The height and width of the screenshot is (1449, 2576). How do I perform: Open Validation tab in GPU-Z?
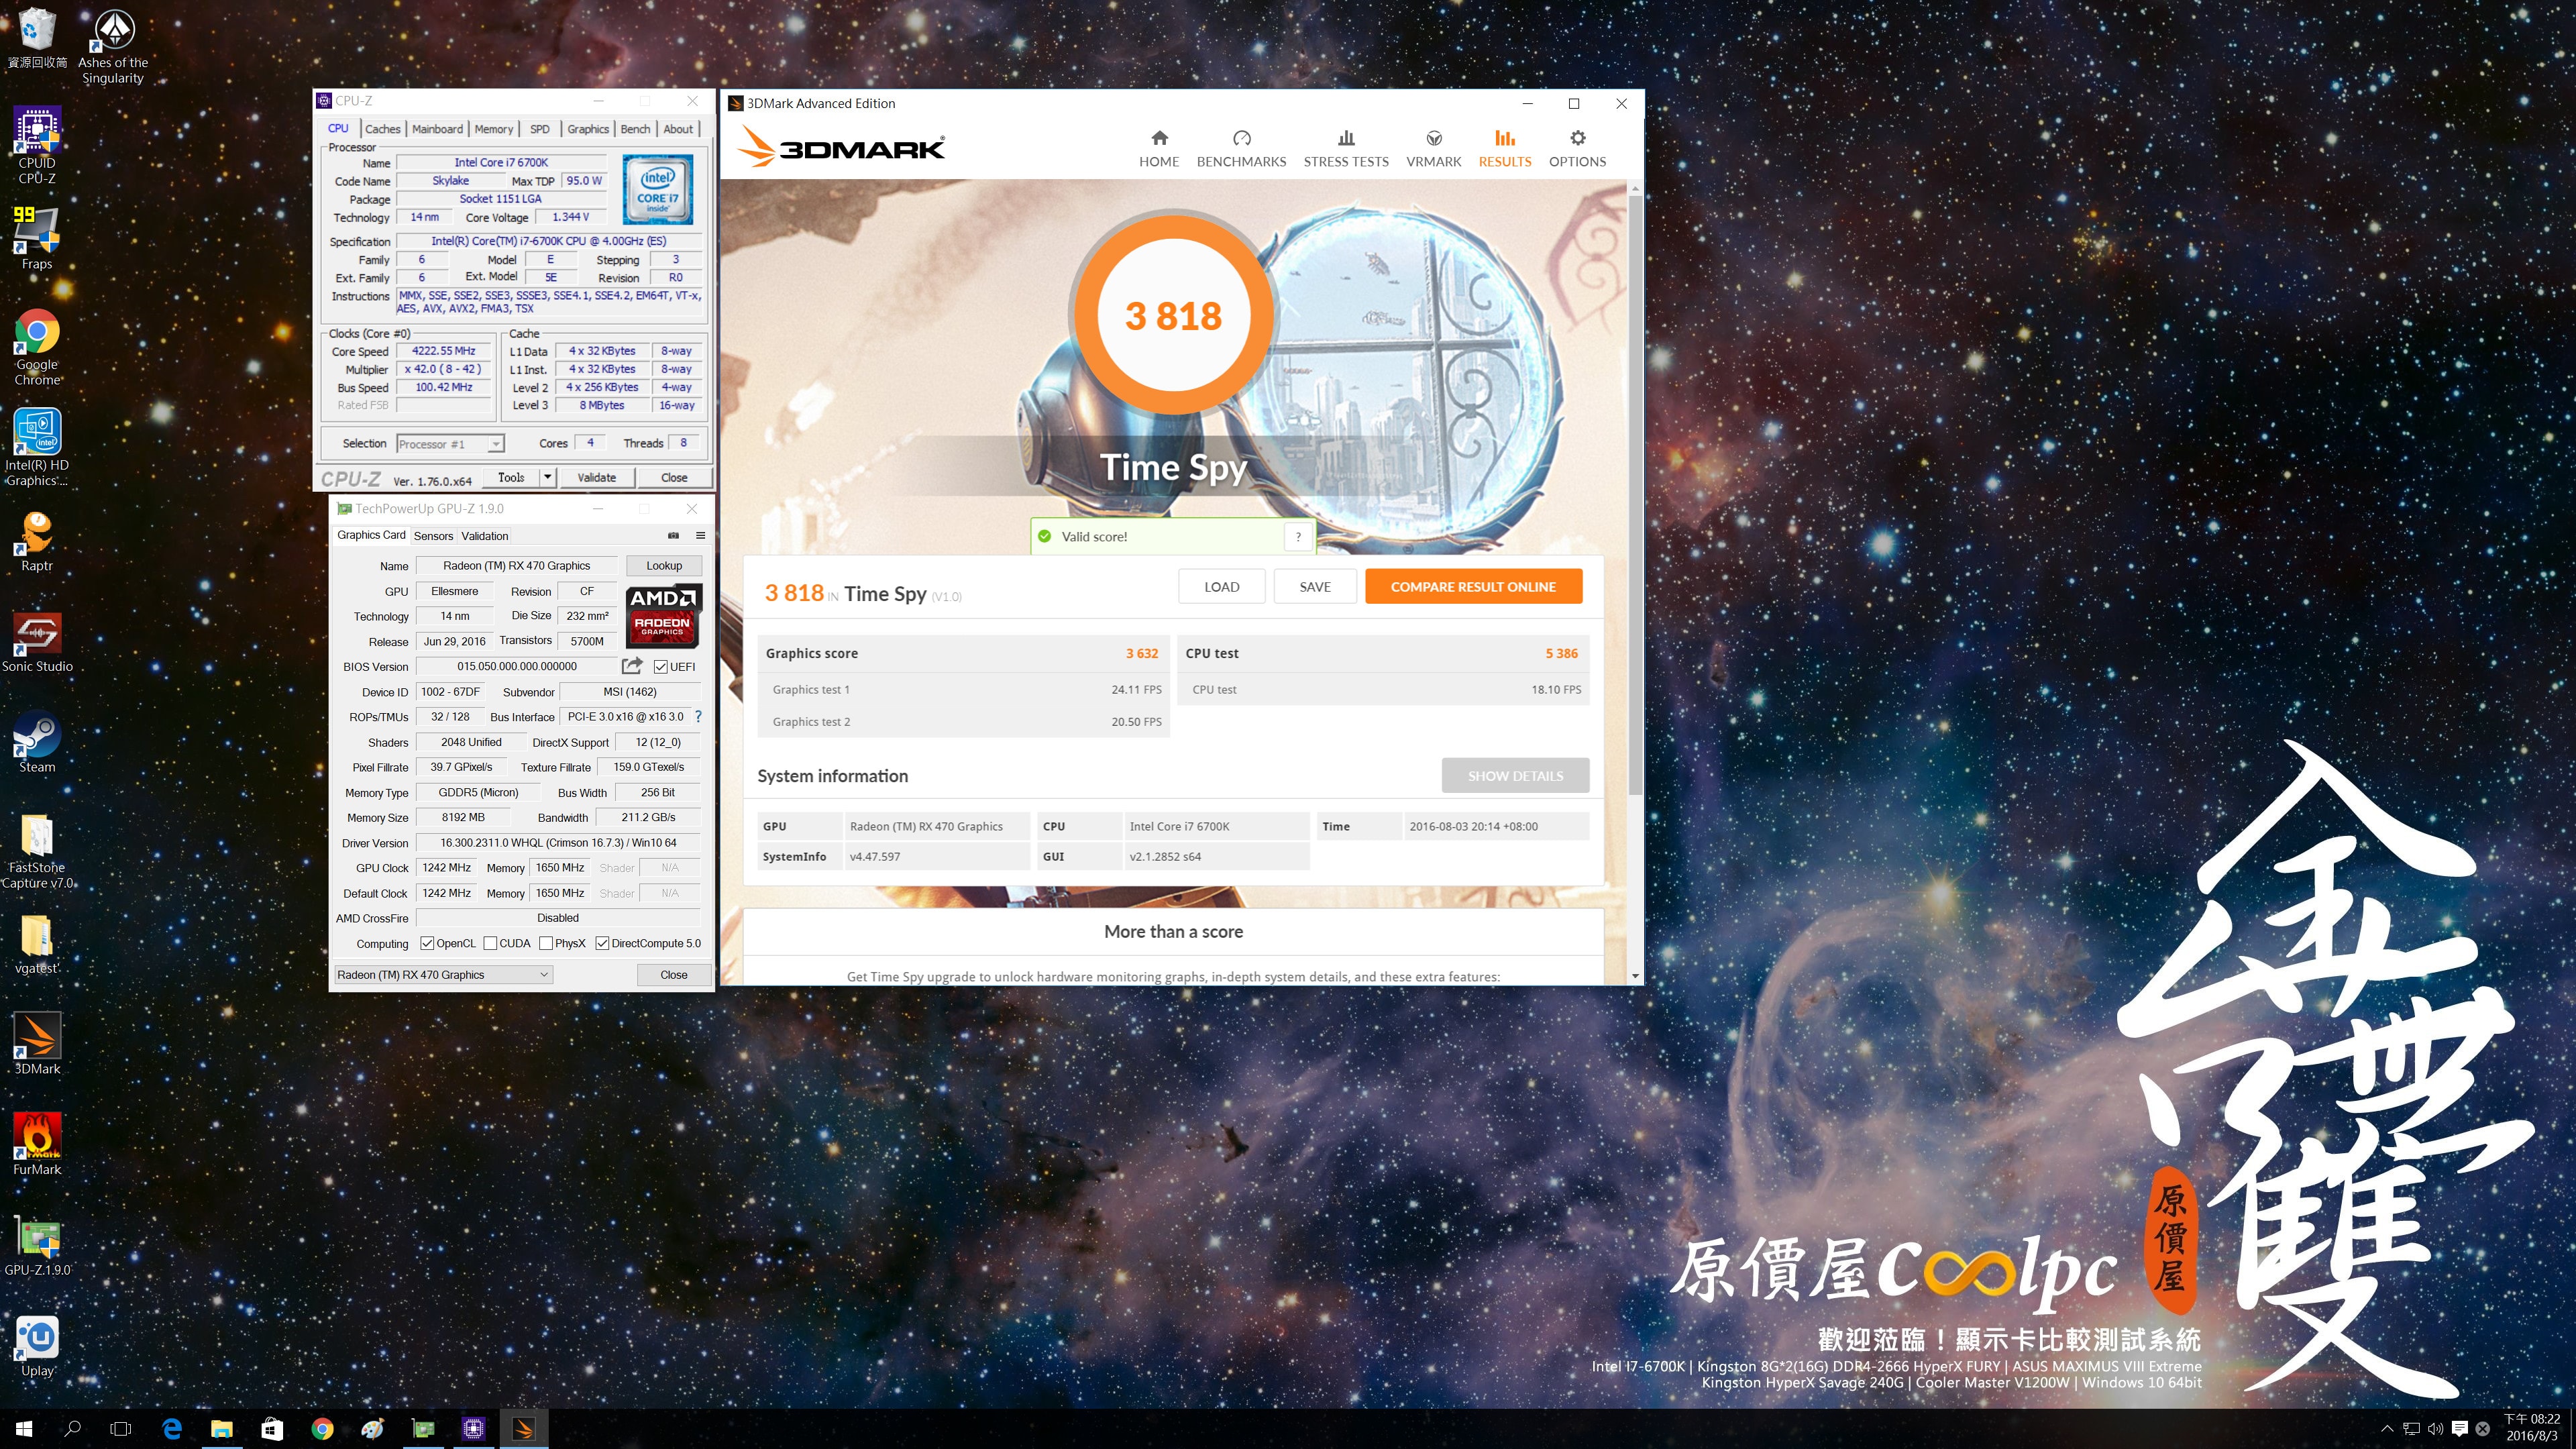pyautogui.click(x=485, y=536)
